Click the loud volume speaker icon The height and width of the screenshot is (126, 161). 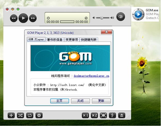(112, 18)
